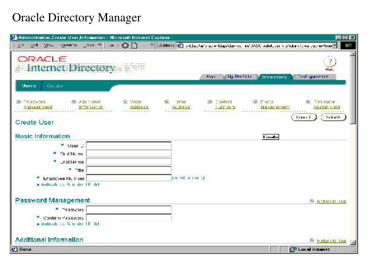Jump to Resource Assignment link
Screen dimensions: 367x275
pyautogui.click(x=327, y=104)
